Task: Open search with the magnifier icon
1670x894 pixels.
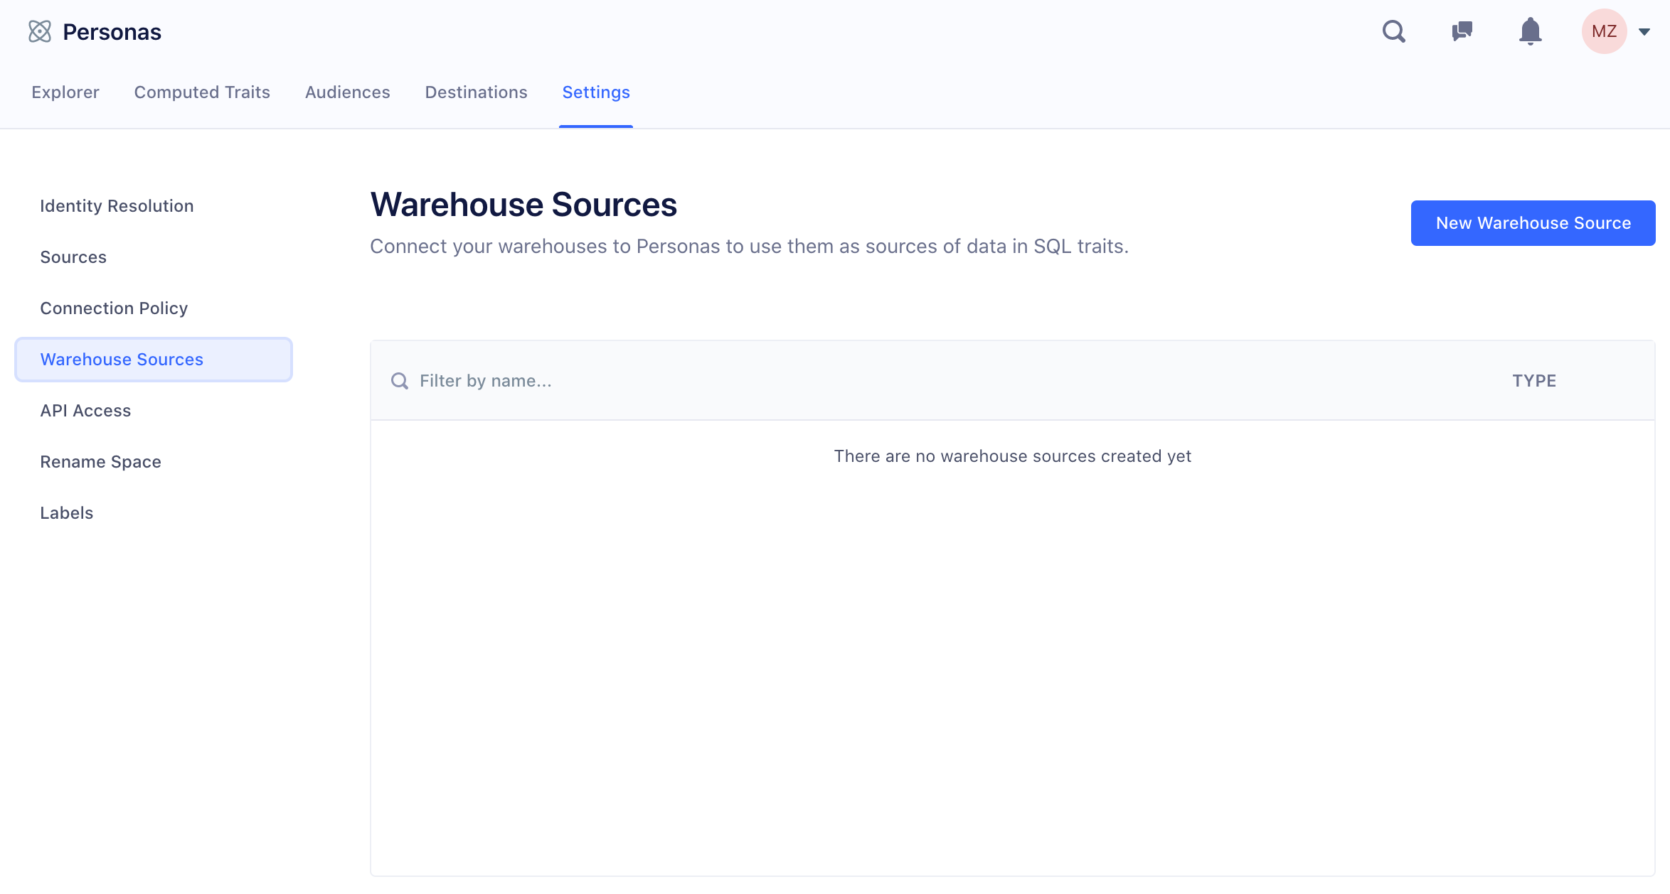Action: [x=1393, y=31]
